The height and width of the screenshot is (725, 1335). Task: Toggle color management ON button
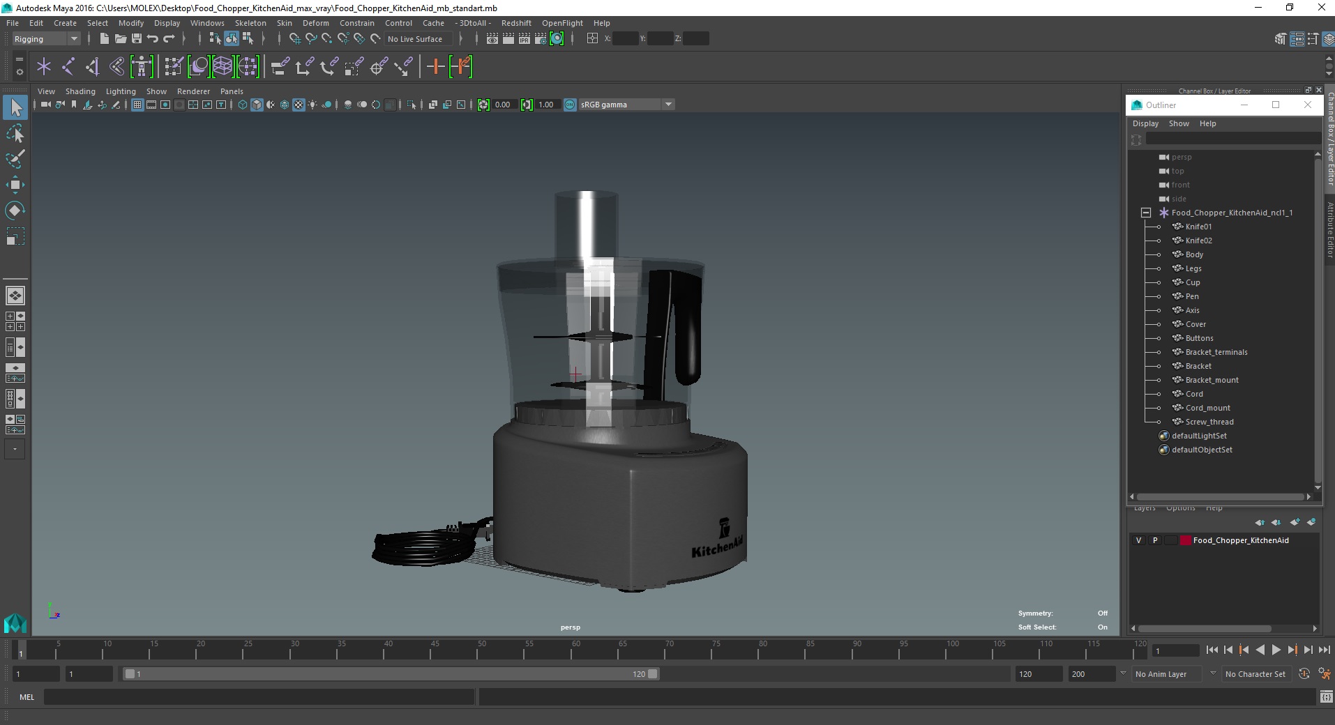coord(570,105)
